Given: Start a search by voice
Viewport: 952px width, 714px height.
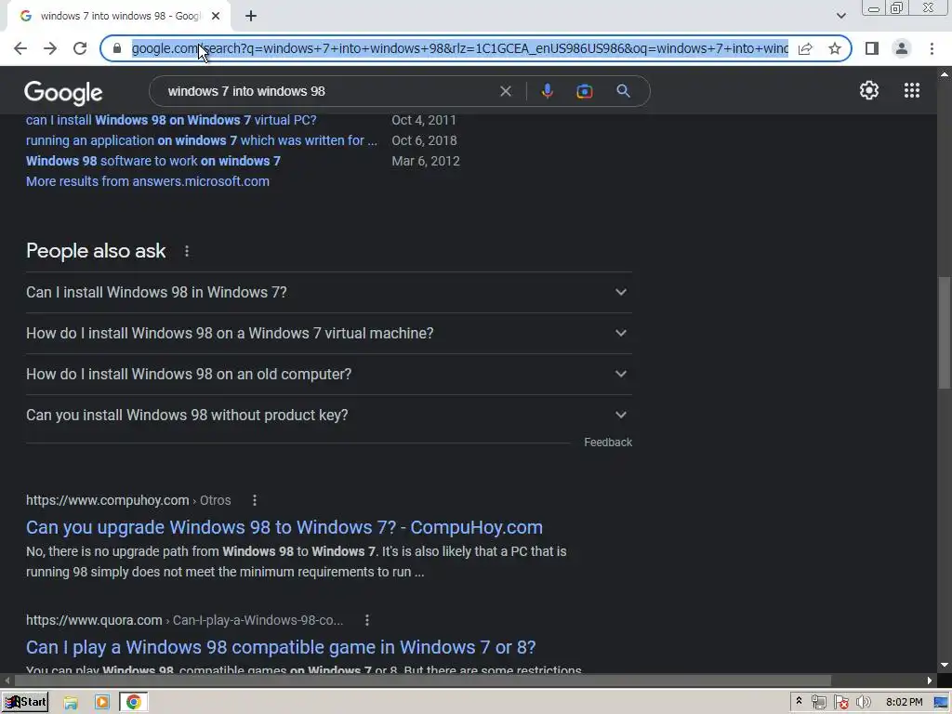Looking at the screenshot, I should tap(547, 91).
